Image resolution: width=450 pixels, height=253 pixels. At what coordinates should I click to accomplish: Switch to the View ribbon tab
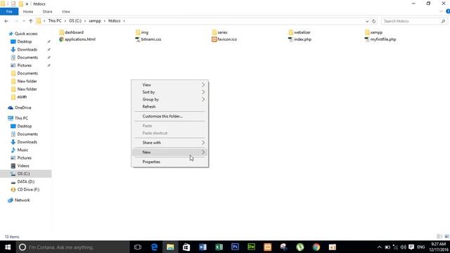[x=65, y=11]
